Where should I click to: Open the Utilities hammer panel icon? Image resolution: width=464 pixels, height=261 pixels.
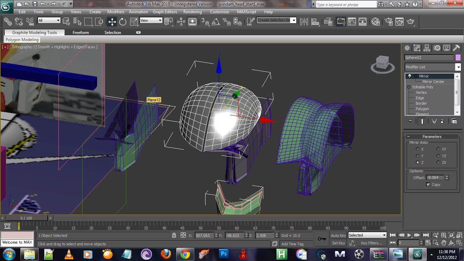pyautogui.click(x=457, y=48)
